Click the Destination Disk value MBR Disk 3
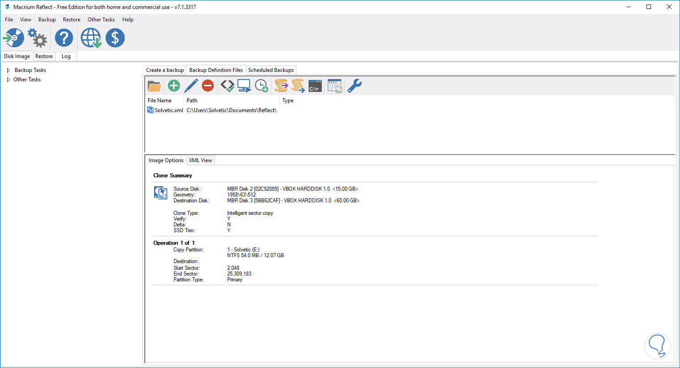The width and height of the screenshot is (680, 368). 293,201
